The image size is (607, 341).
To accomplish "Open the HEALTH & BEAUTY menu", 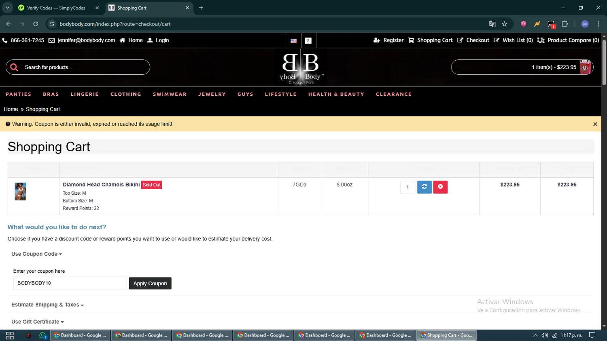I will pos(336,94).
